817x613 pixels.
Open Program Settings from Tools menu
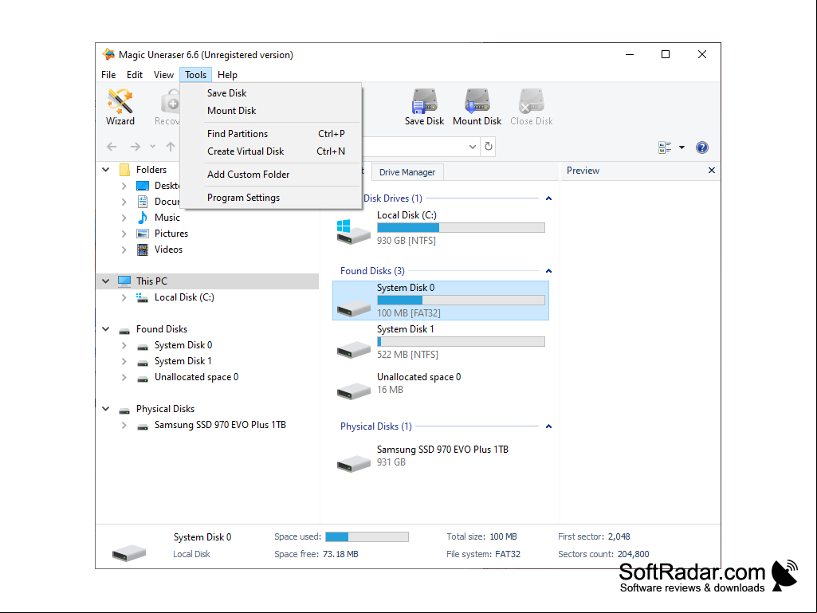(x=271, y=198)
